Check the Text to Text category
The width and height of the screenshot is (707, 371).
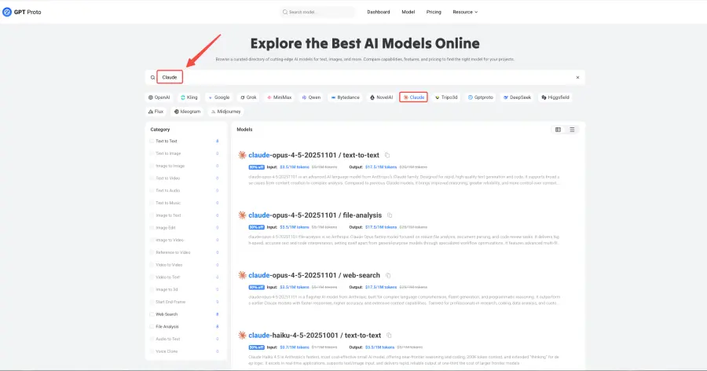152,141
